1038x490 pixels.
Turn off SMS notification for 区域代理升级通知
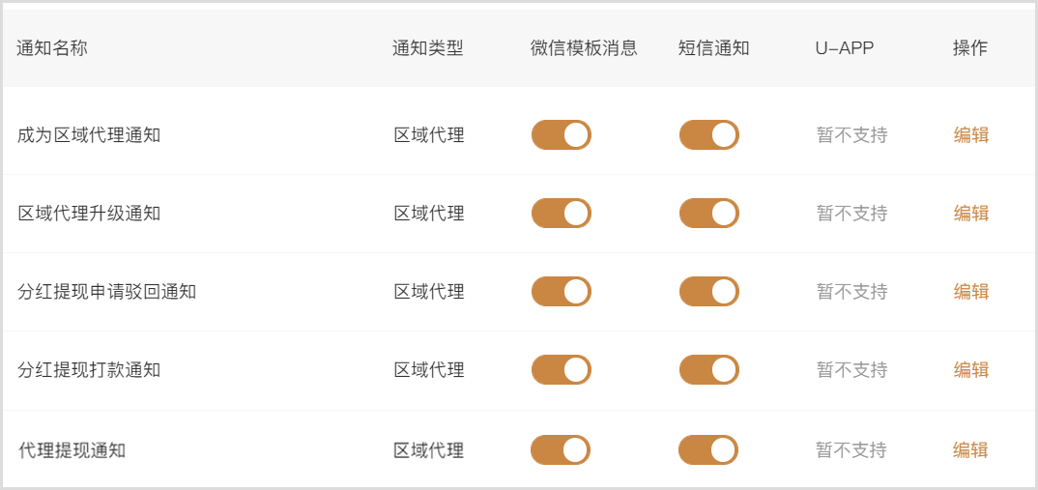point(708,214)
